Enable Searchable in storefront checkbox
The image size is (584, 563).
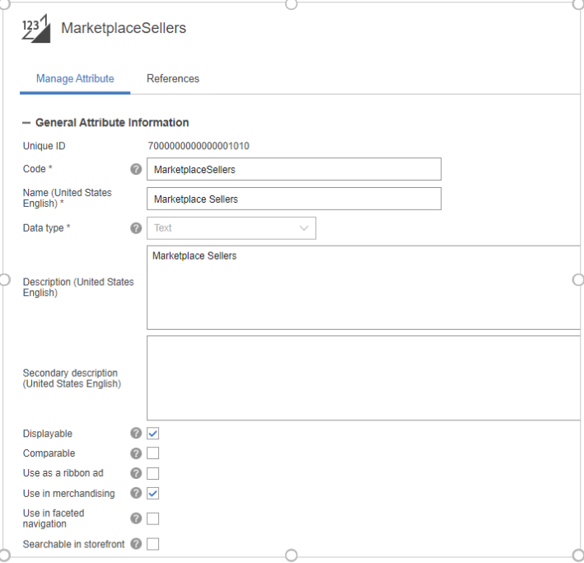pyautogui.click(x=153, y=544)
